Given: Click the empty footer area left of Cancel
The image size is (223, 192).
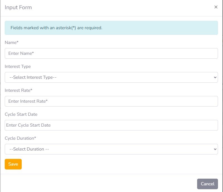Looking at the screenshot, I should pyautogui.click(x=97, y=184).
